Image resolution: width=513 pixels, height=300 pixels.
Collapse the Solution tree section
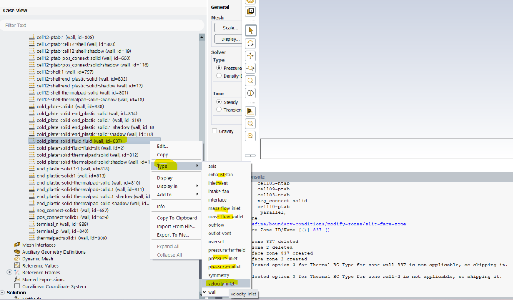3,293
